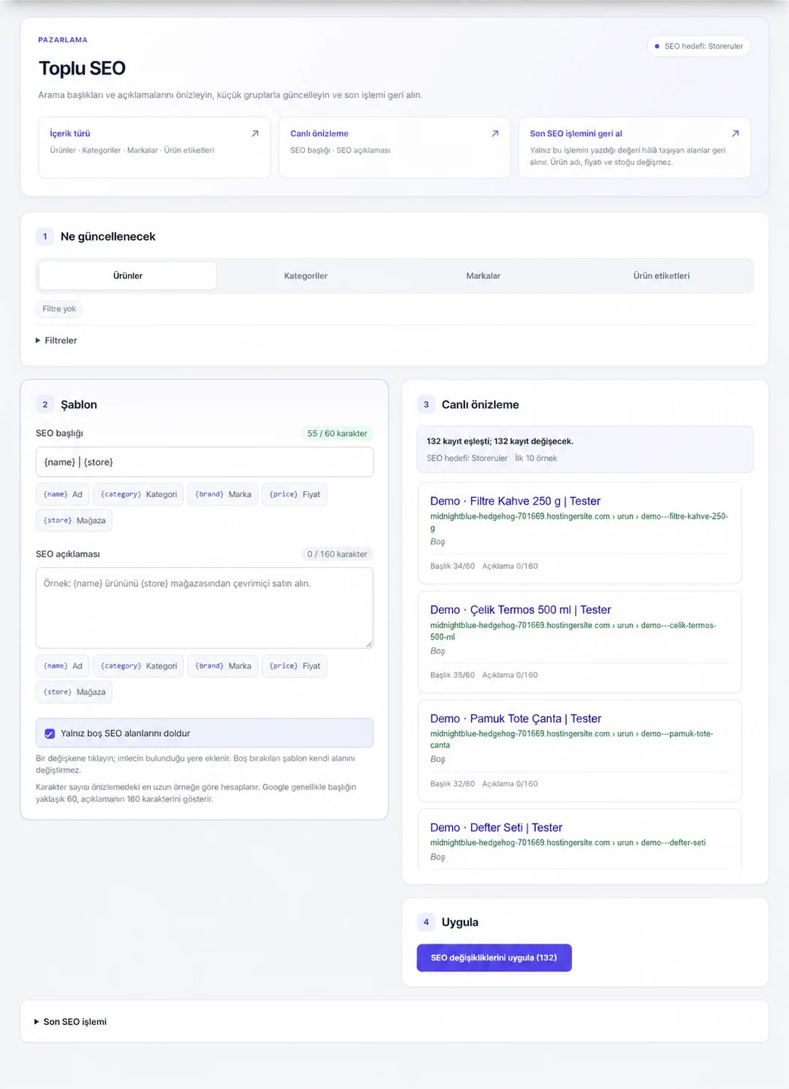Viewport: 789px width, 1089px height.
Task: Insert {category} Kategori variable under SEO başlığı
Action: point(139,495)
